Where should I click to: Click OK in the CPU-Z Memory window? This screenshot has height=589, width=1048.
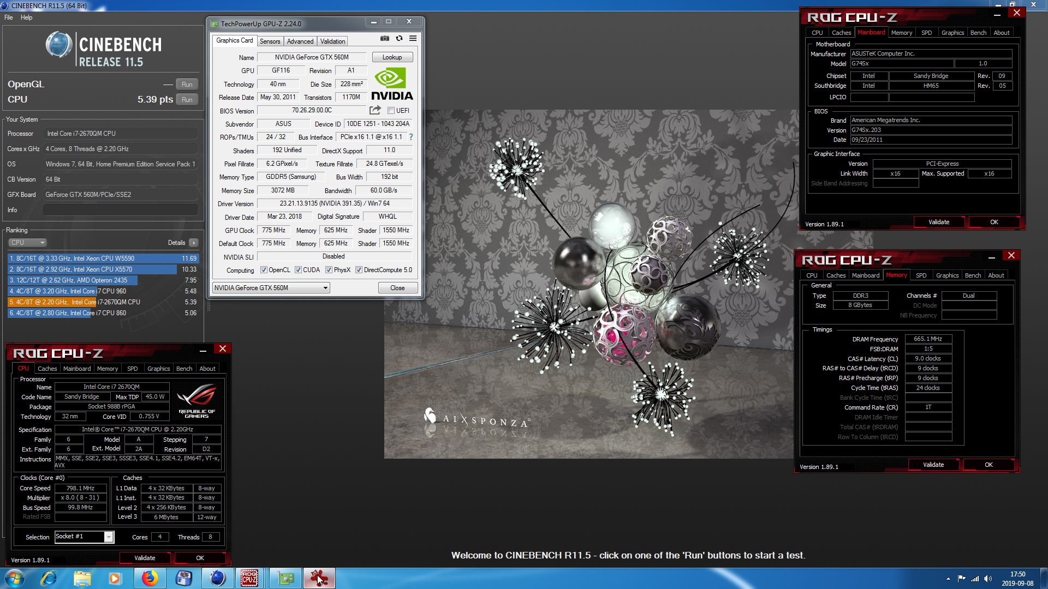coord(989,465)
